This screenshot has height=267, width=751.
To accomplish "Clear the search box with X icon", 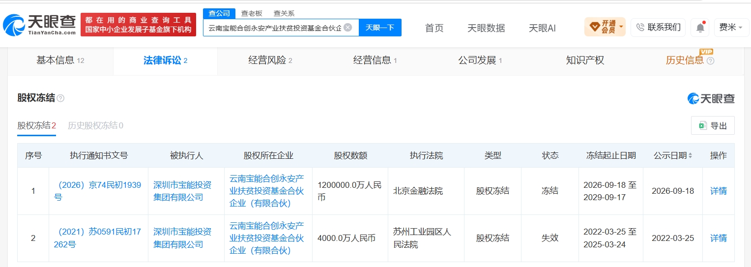I will pyautogui.click(x=348, y=28).
